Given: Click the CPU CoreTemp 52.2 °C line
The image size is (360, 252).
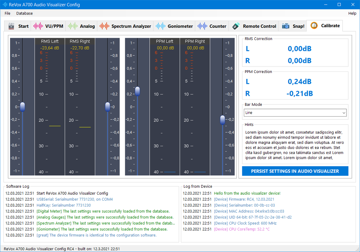Looking at the screenshot, I should [242, 229].
